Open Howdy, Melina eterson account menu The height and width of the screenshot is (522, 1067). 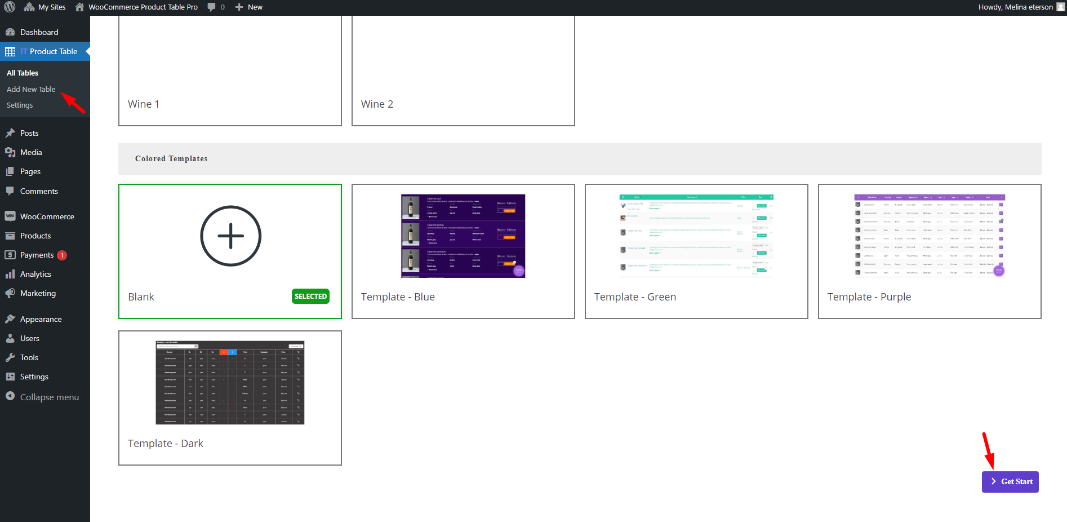(1015, 7)
